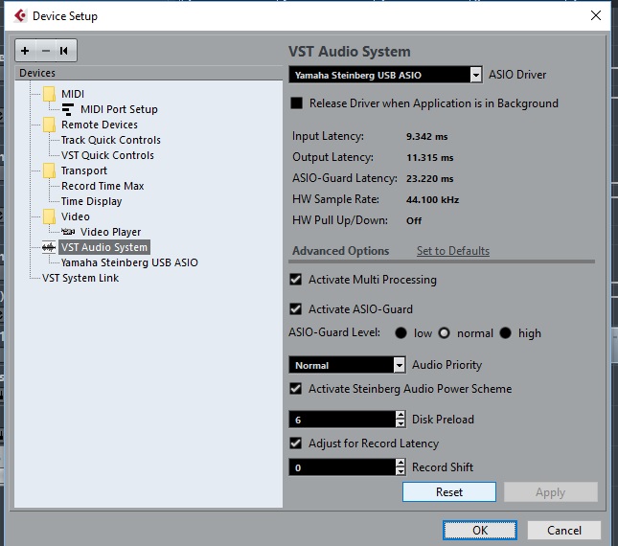Click the HW Sample Rate value 44.100 kHz
Viewport: 618px width, 546px height.
pos(433,200)
